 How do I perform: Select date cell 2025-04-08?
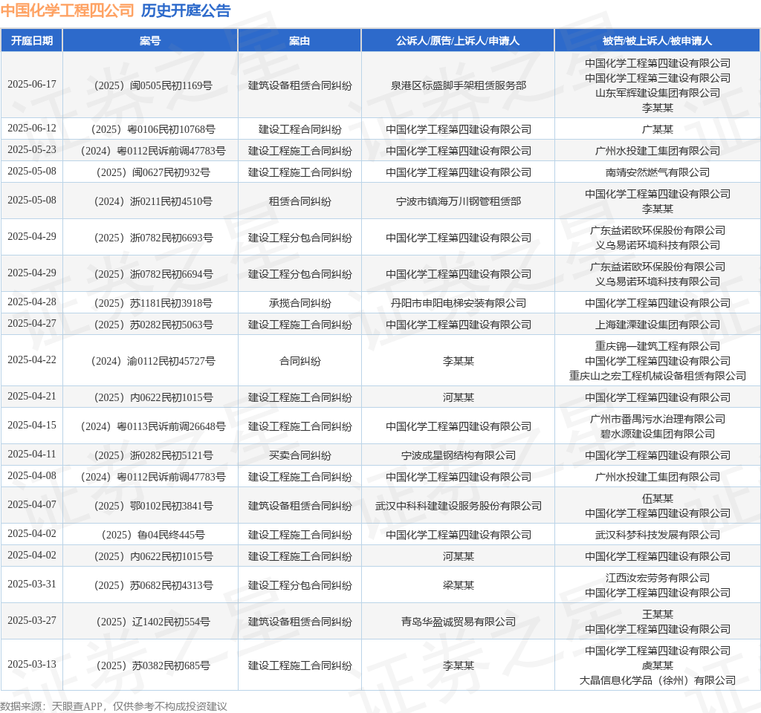[31, 476]
